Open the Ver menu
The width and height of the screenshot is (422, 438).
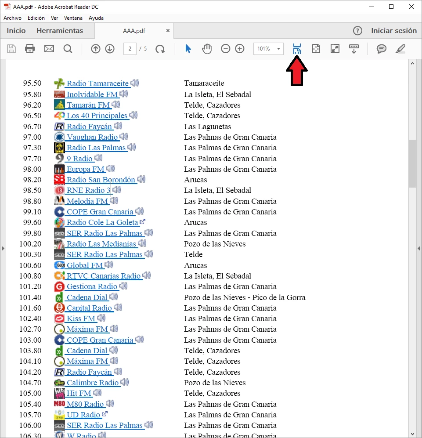click(x=54, y=18)
